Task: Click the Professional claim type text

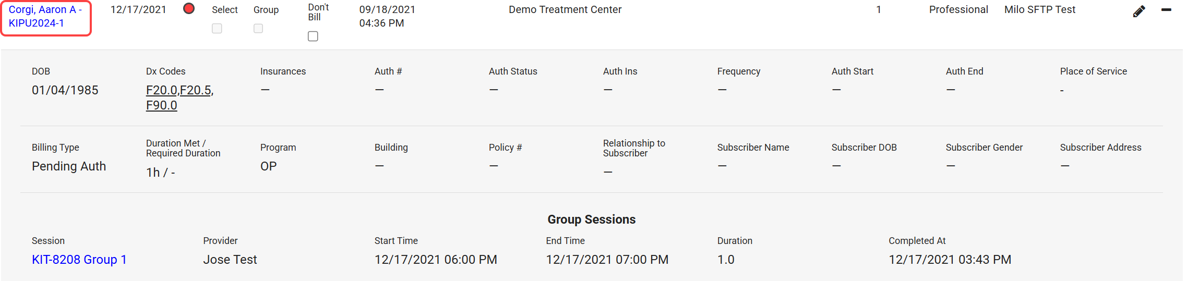Action: [958, 10]
